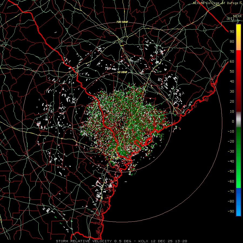Select the "12 DEC 25" date text
The height and width of the screenshot is (243, 243).
click(162, 241)
